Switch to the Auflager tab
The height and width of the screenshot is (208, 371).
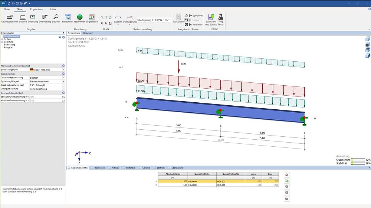click(x=115, y=168)
